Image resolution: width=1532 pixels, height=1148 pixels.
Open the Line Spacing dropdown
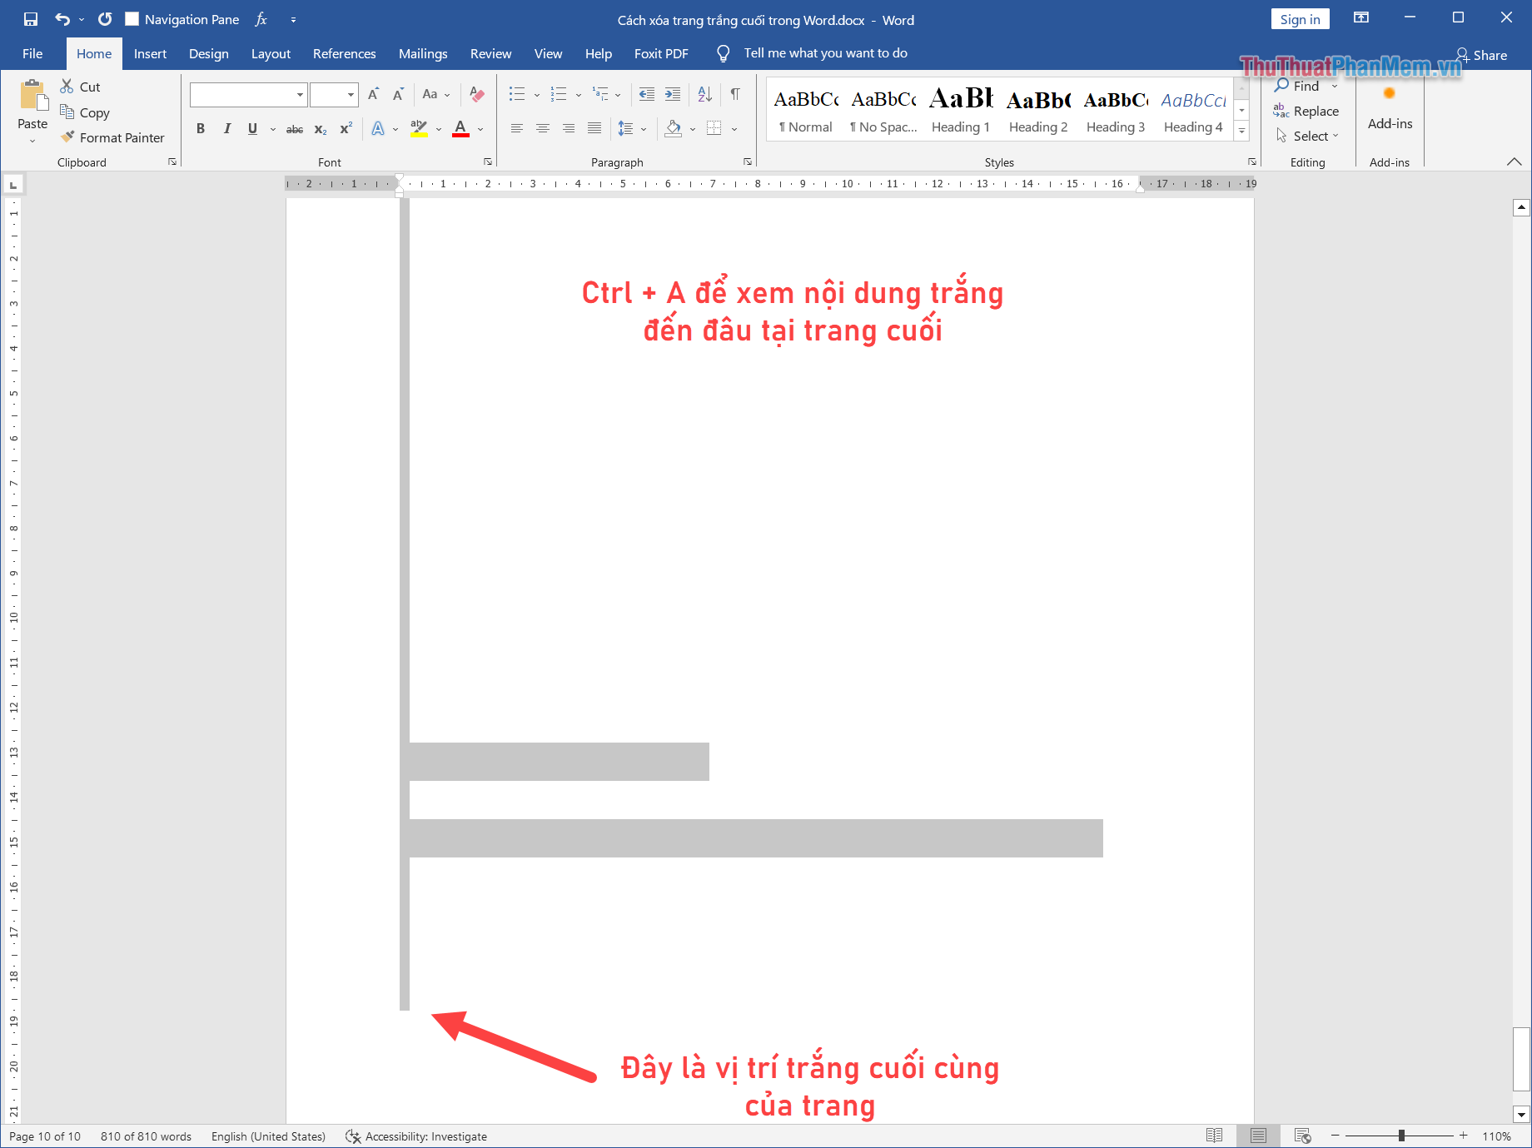(642, 128)
